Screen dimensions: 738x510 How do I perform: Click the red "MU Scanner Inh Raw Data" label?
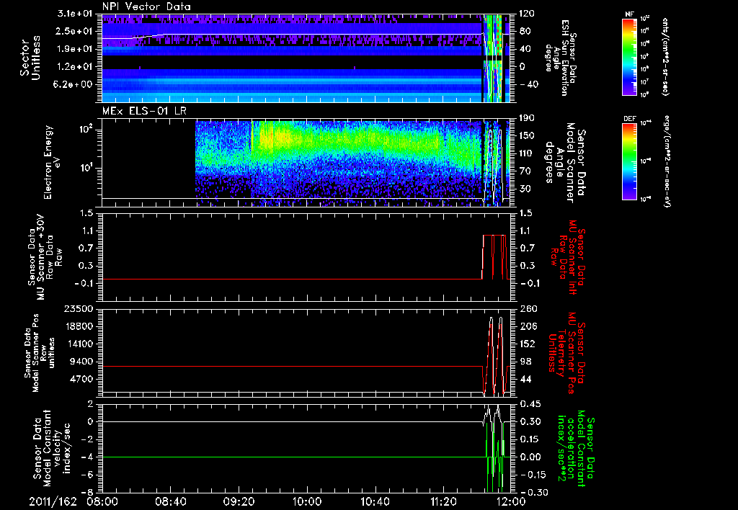[x=568, y=257]
